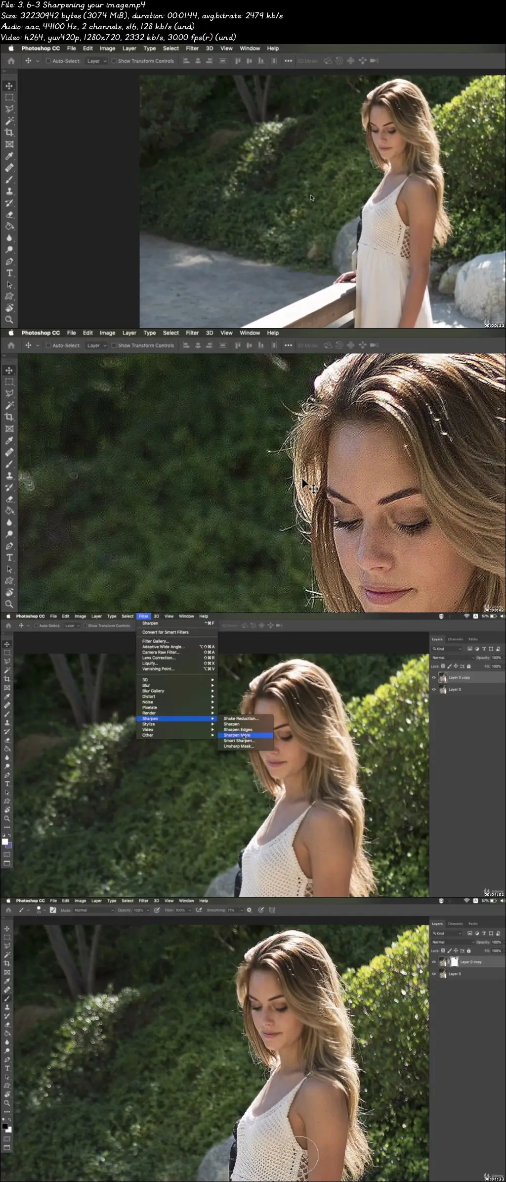Select Smart Sharpen in the Sharpen submenu
The image size is (506, 1182).
pos(245,741)
